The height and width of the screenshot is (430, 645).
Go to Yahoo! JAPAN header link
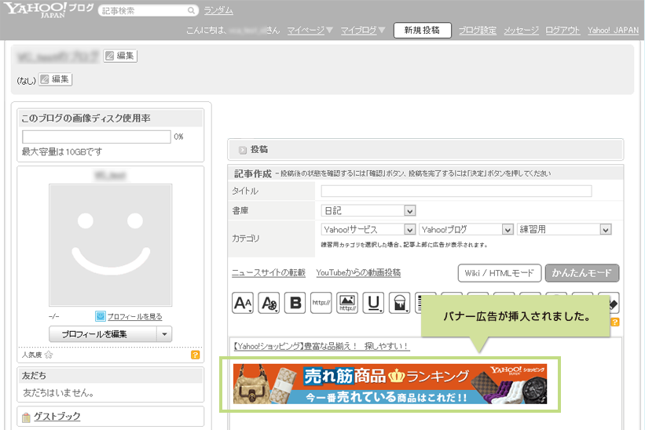613,31
